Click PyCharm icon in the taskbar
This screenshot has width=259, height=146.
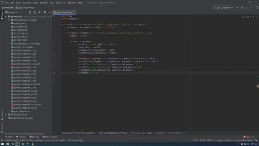pyautogui.click(x=17, y=144)
